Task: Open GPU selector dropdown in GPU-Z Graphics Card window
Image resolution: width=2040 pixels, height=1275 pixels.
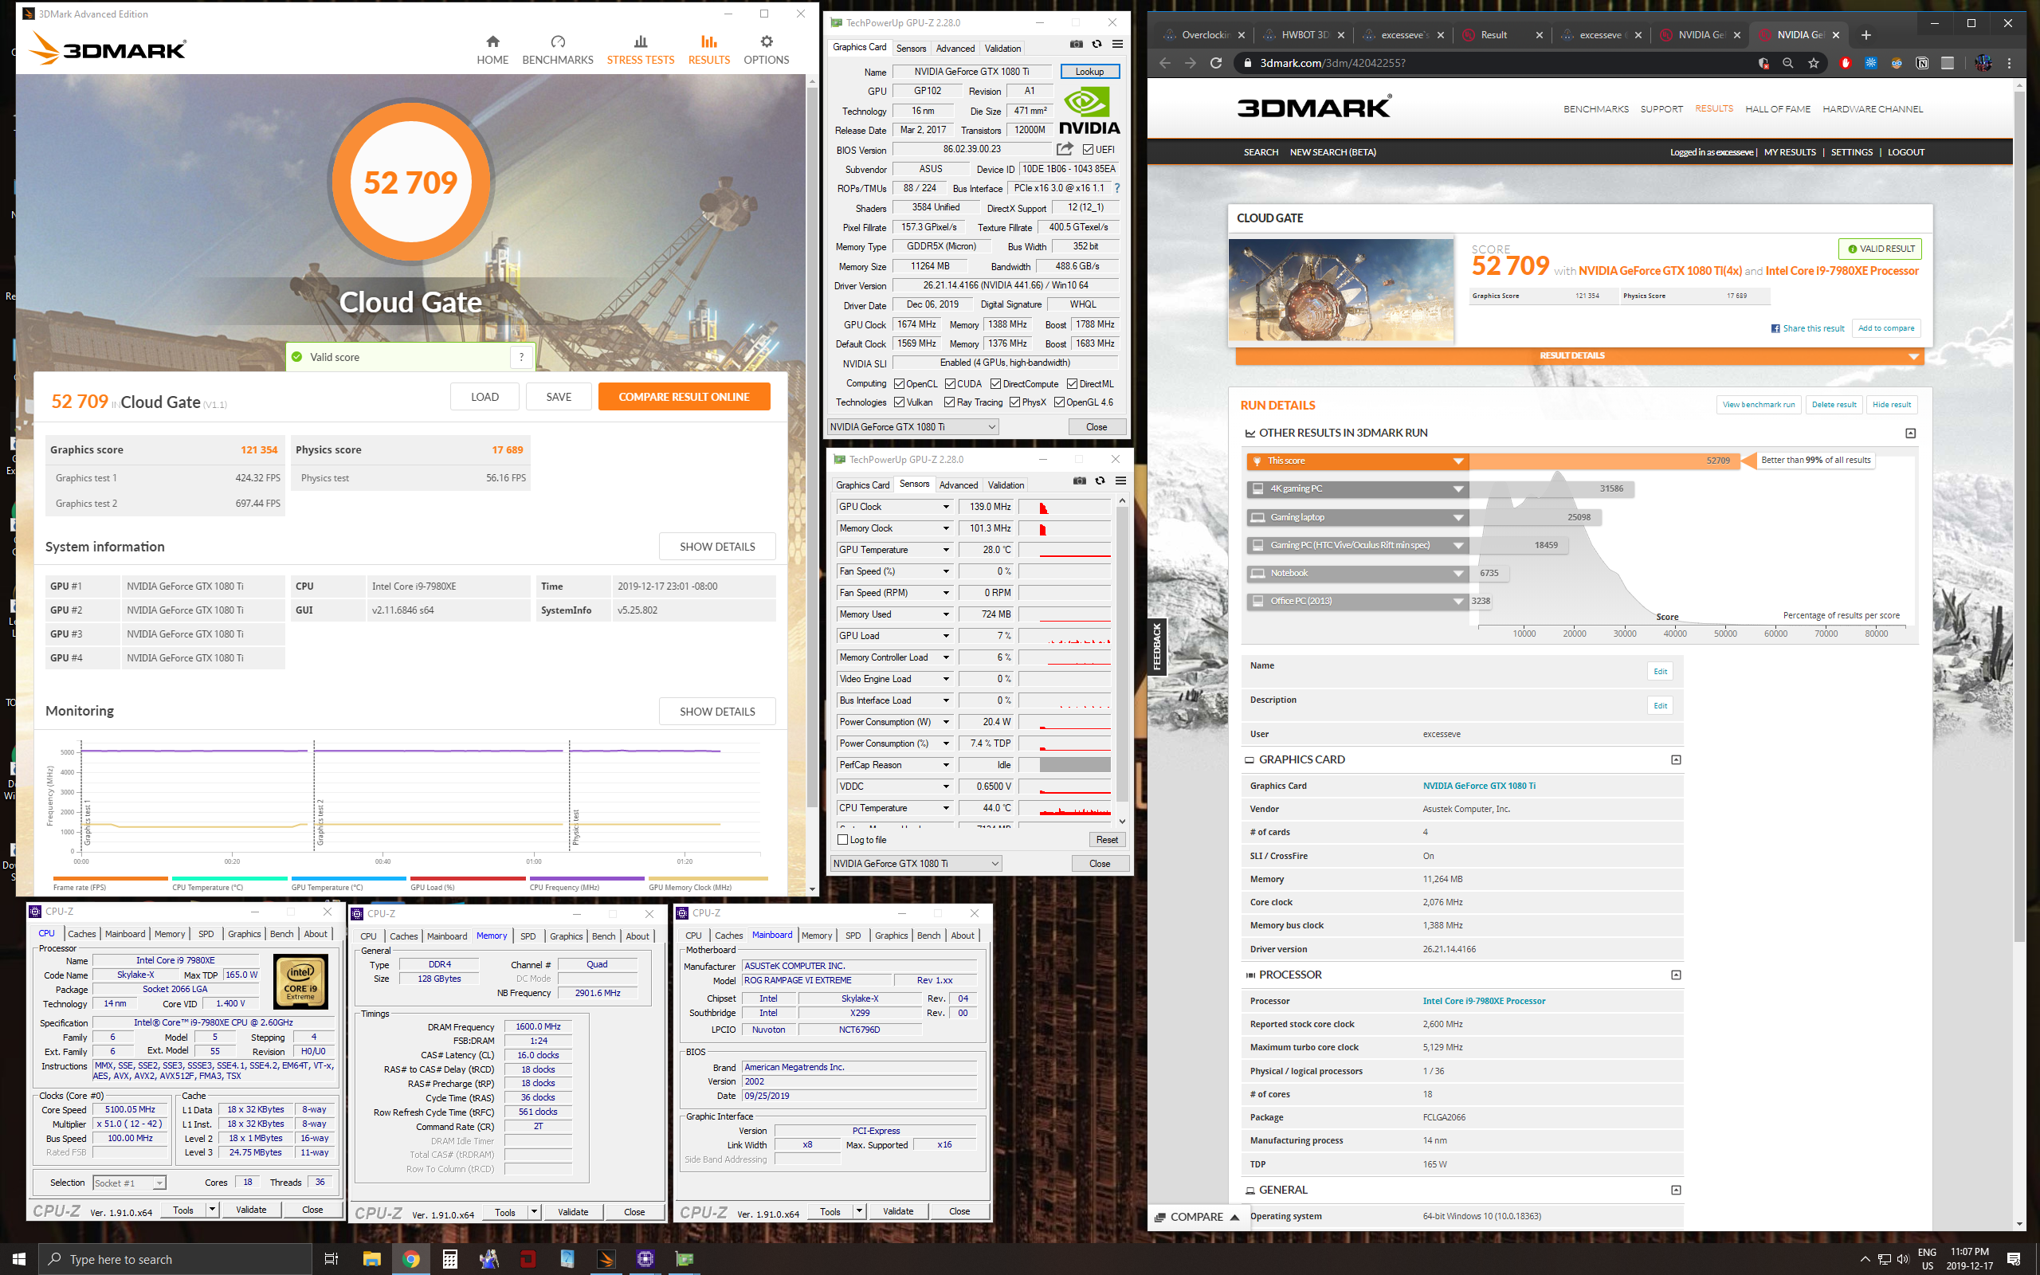Action: point(913,426)
